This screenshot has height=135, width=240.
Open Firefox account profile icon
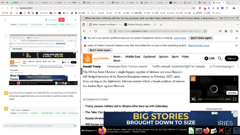coord(226,31)
